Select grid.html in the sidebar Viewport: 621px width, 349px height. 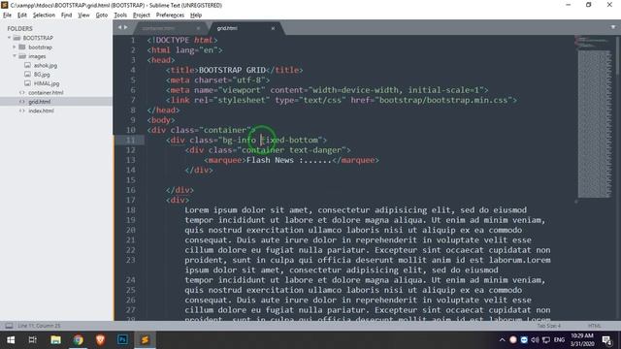(x=39, y=102)
